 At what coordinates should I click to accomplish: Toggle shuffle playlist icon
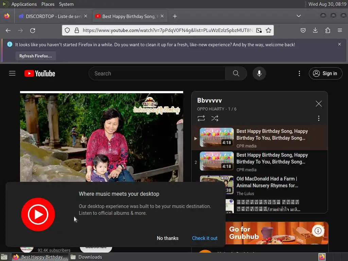click(215, 118)
